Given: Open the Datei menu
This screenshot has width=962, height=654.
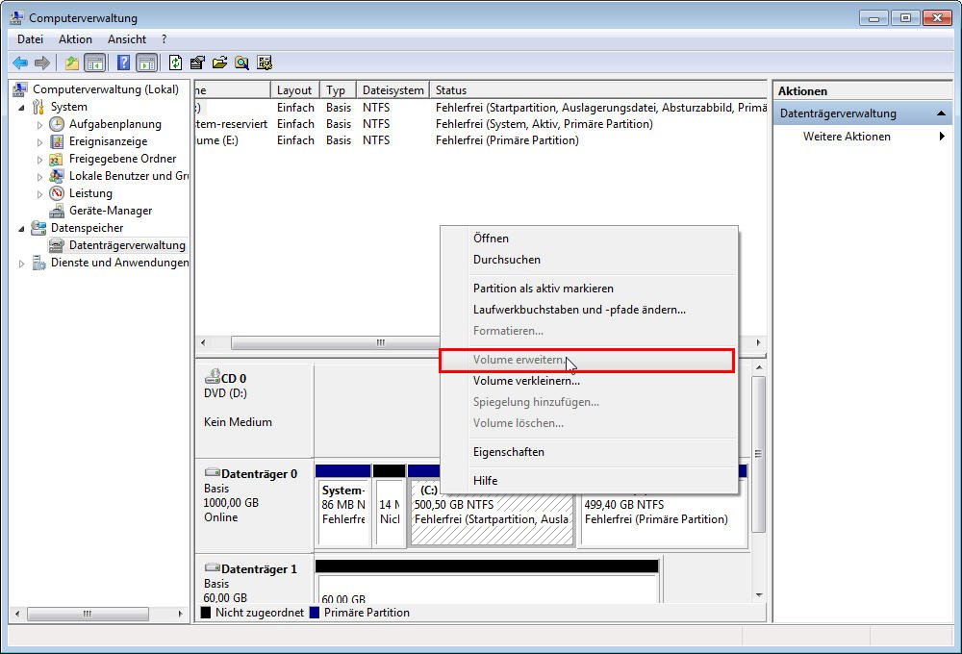Looking at the screenshot, I should [30, 39].
